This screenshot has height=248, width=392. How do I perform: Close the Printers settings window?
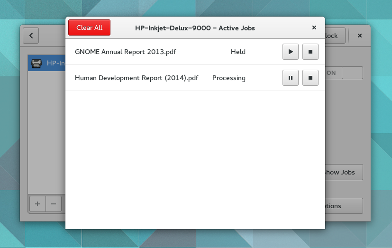point(360,36)
